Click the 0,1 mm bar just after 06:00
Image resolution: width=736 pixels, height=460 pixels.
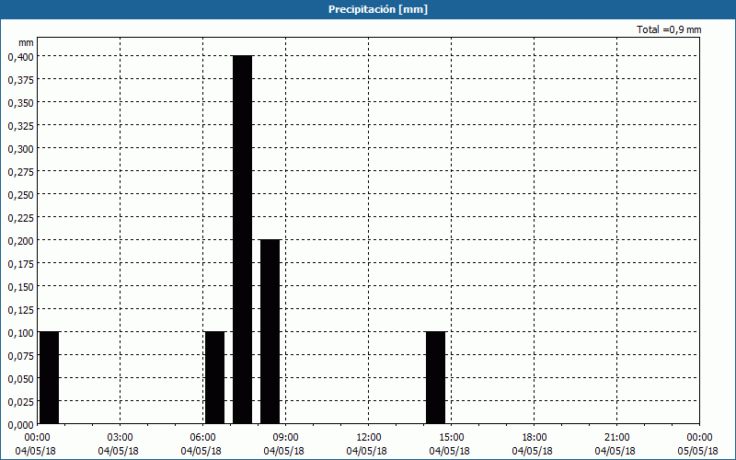[x=215, y=378]
